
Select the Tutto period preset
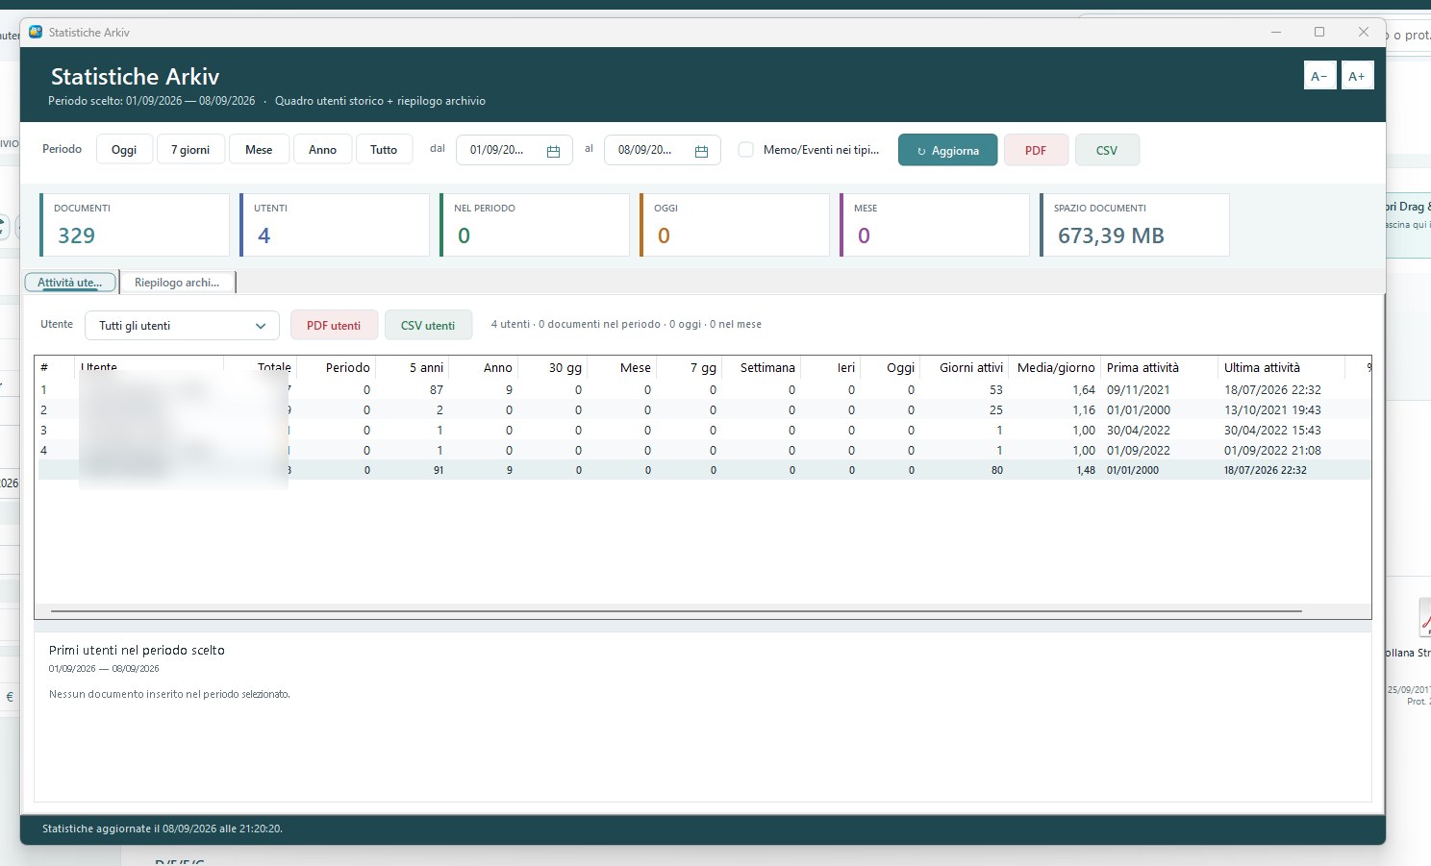[x=384, y=150]
